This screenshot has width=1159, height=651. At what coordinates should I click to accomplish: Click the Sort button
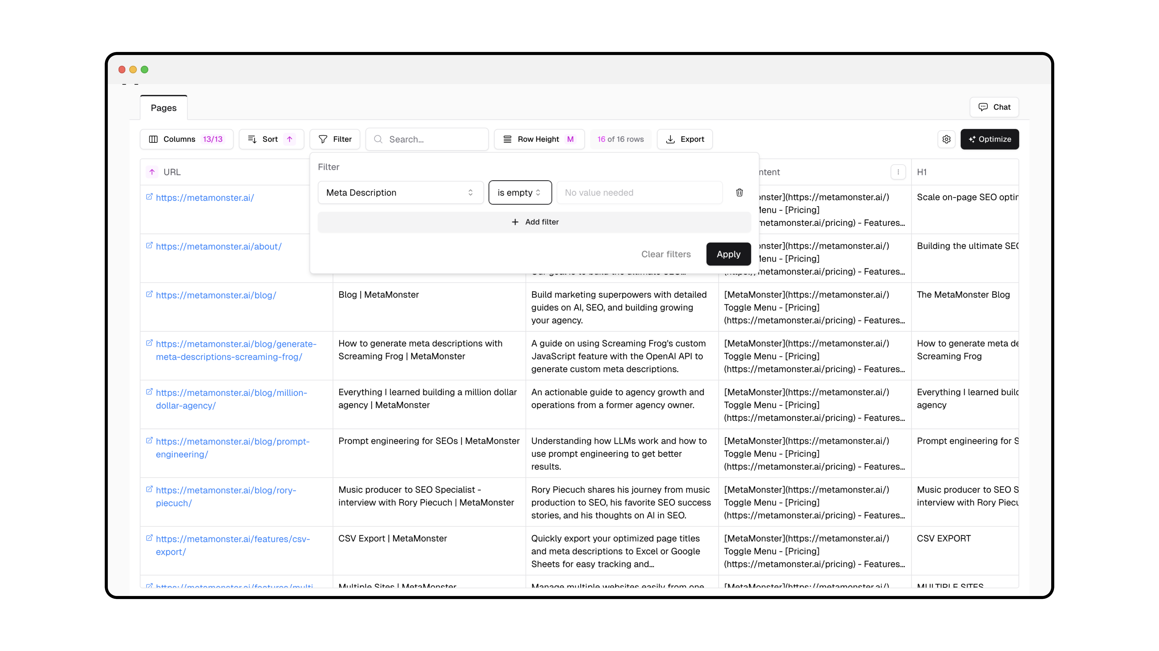point(271,139)
